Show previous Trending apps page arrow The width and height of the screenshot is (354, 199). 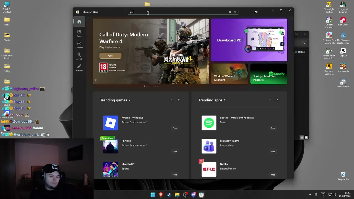pyautogui.click(x=270, y=100)
